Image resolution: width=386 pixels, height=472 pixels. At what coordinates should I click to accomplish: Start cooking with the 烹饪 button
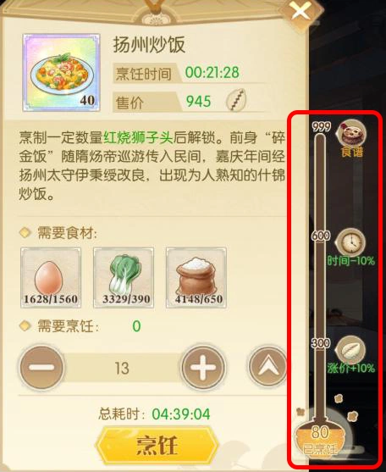point(157,445)
